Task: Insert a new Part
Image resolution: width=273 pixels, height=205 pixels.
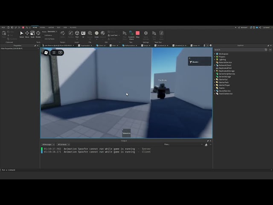Action: pos(77,34)
